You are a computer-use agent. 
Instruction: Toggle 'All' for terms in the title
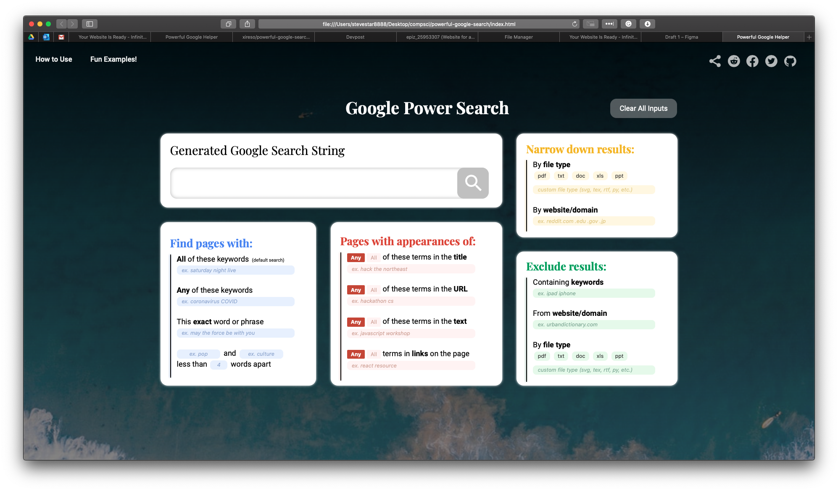click(374, 258)
